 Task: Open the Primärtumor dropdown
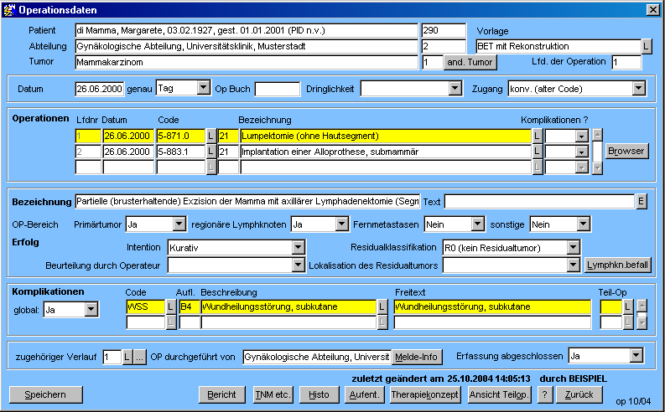tap(179, 224)
